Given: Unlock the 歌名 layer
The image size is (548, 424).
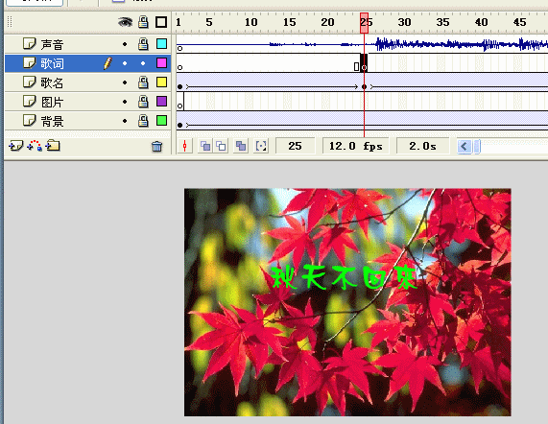Looking at the screenshot, I should 143,82.
